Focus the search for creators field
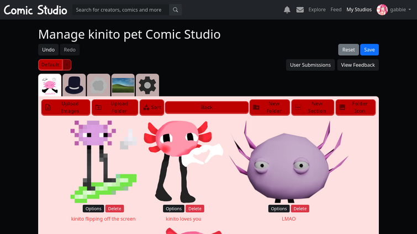The height and width of the screenshot is (234, 417). 121,10
